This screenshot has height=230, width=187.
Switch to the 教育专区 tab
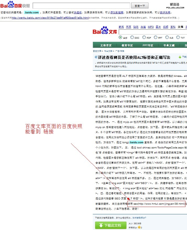(x=127, y=45)
